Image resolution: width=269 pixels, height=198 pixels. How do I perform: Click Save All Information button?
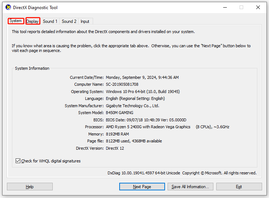pos(190,186)
